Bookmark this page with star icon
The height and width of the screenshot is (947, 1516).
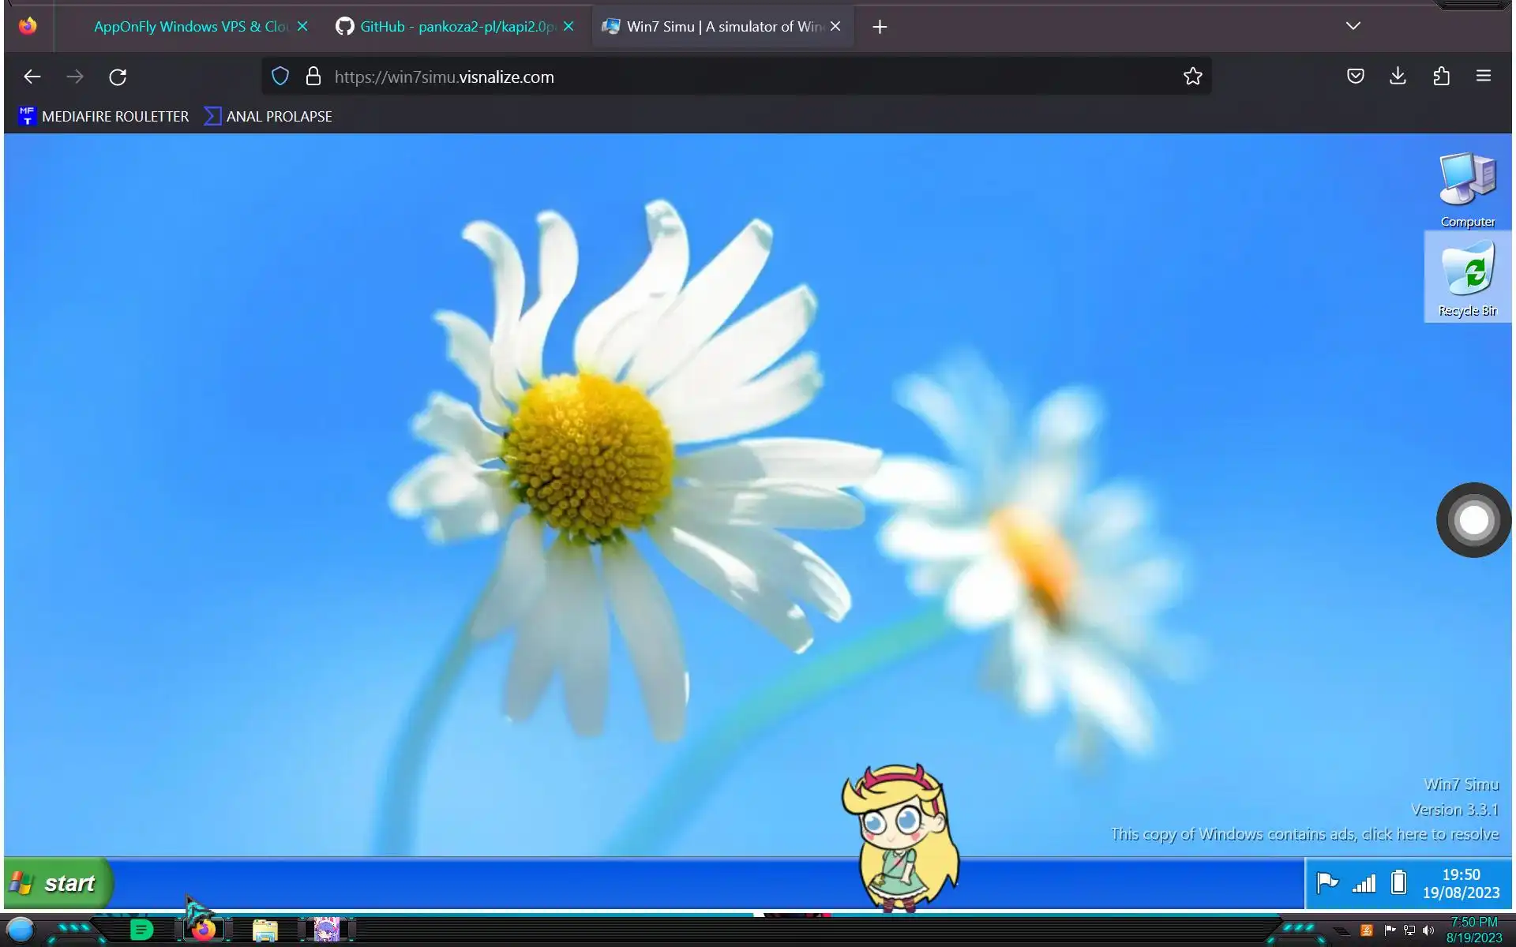[1192, 77]
